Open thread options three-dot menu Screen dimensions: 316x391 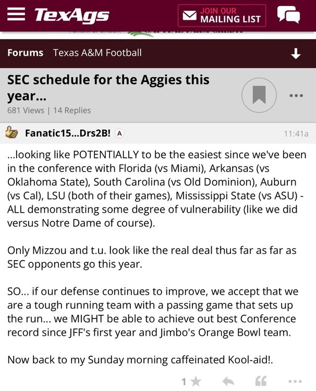296,96
